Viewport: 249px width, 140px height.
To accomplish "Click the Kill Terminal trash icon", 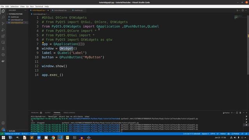I will [240, 113].
